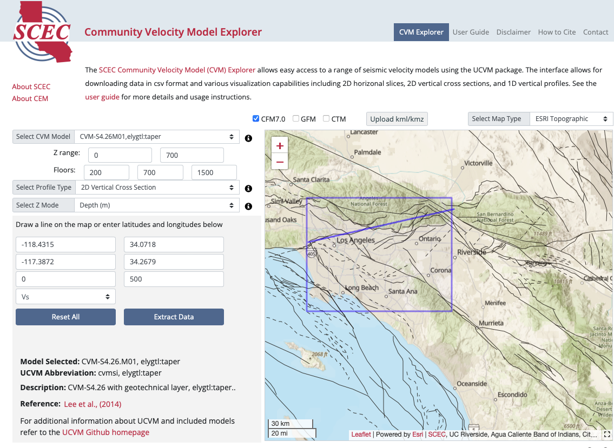Go to How to Cite page
614x448 pixels.
pos(557,32)
